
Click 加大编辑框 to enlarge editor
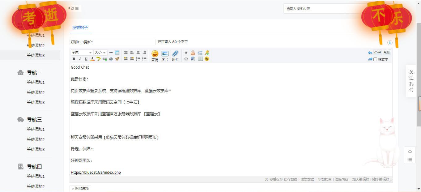(361, 179)
